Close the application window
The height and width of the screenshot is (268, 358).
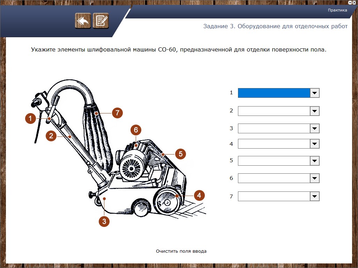tap(354, 2)
